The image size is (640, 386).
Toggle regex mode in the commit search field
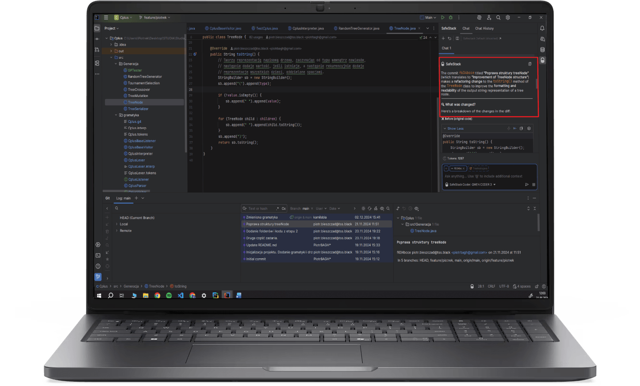coord(279,208)
